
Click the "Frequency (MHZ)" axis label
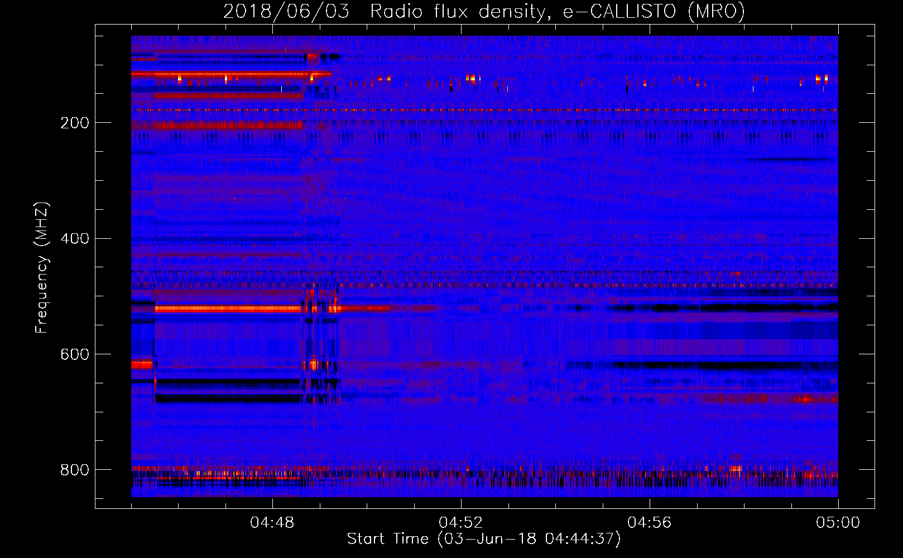[41, 267]
